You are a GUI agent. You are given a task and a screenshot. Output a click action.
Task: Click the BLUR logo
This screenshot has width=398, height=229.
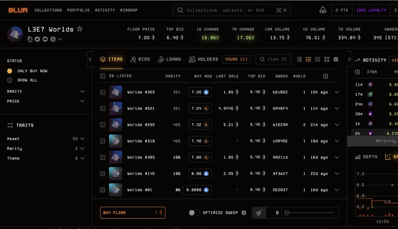click(x=18, y=10)
